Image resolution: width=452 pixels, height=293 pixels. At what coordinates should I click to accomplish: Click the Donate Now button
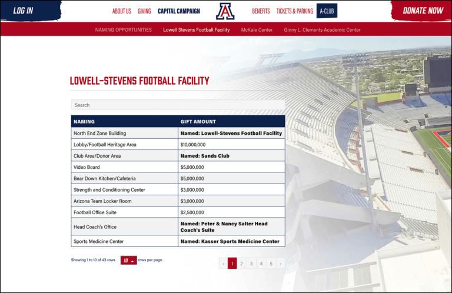coord(423,11)
